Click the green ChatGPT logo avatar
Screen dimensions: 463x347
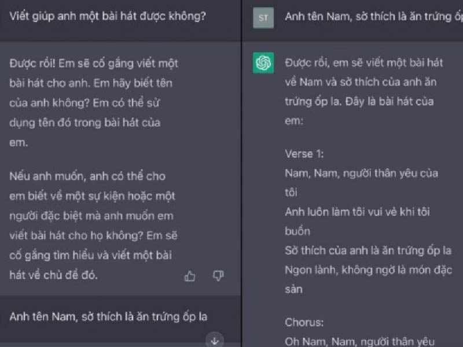(263, 63)
